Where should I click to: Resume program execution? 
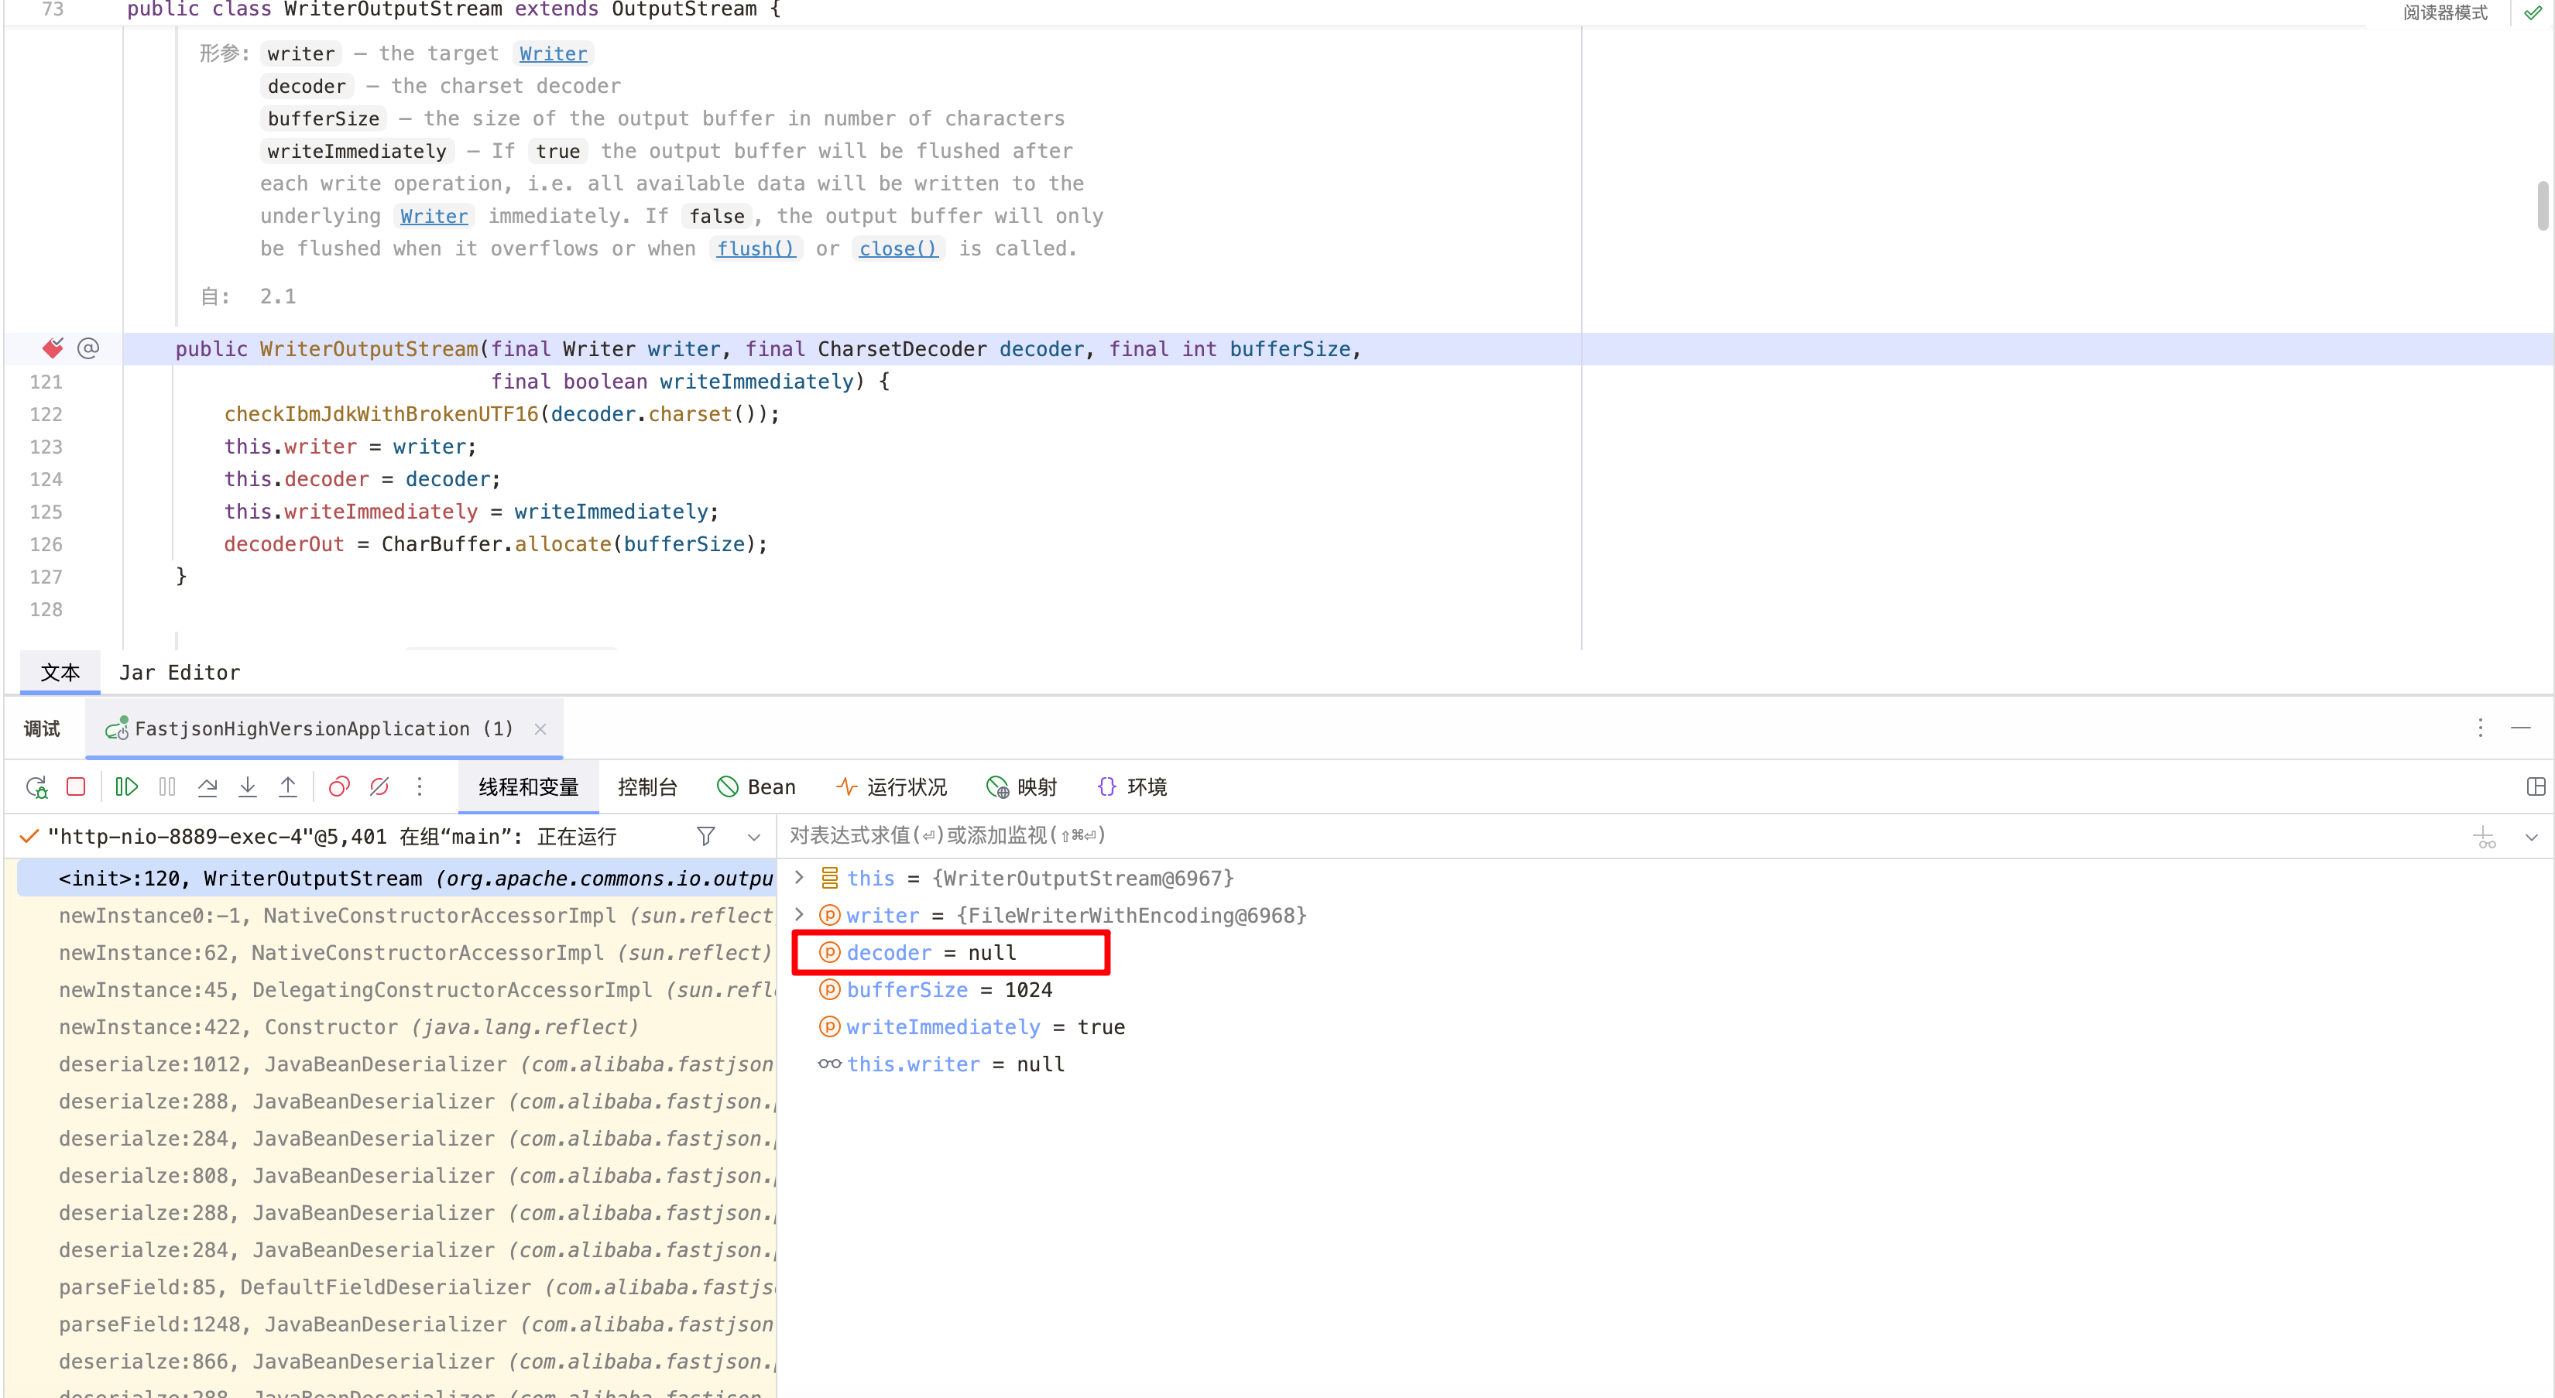[127, 787]
